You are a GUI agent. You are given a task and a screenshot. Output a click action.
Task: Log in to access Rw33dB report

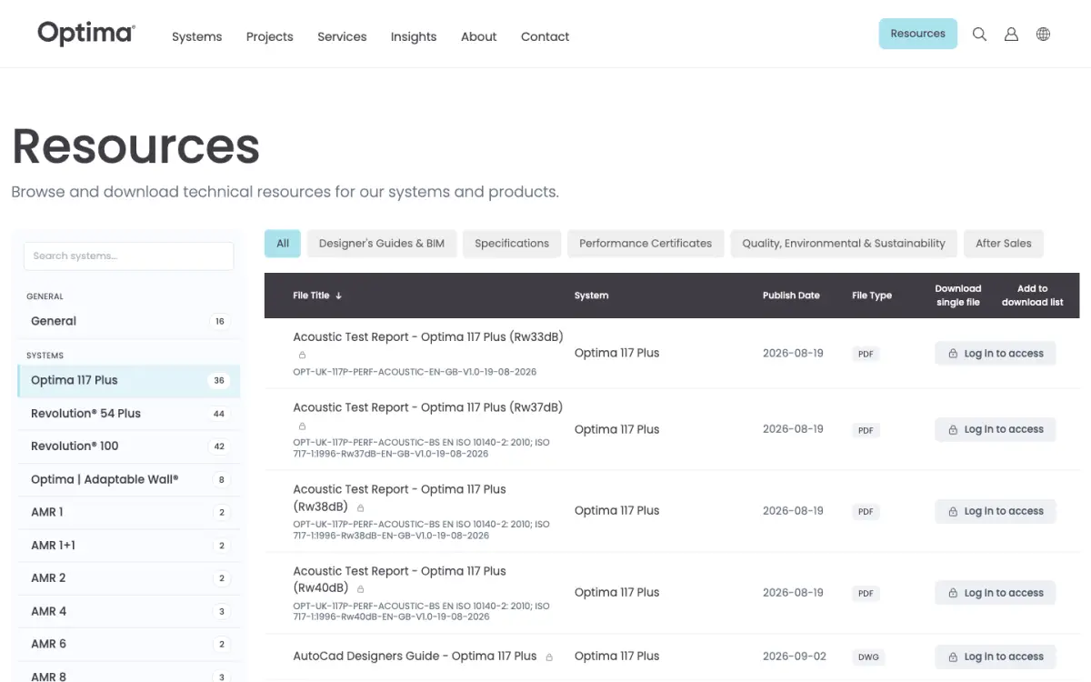click(x=996, y=354)
